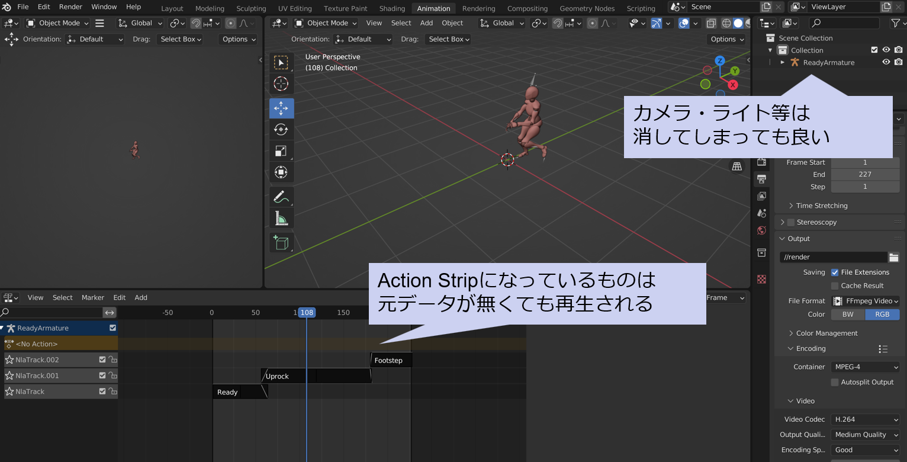Image resolution: width=907 pixels, height=462 pixels.
Task: Expand ReadyArmature in the outliner
Action: click(x=783, y=62)
